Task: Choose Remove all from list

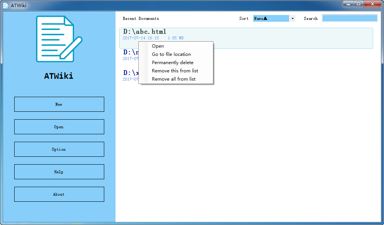Action: 176,79
